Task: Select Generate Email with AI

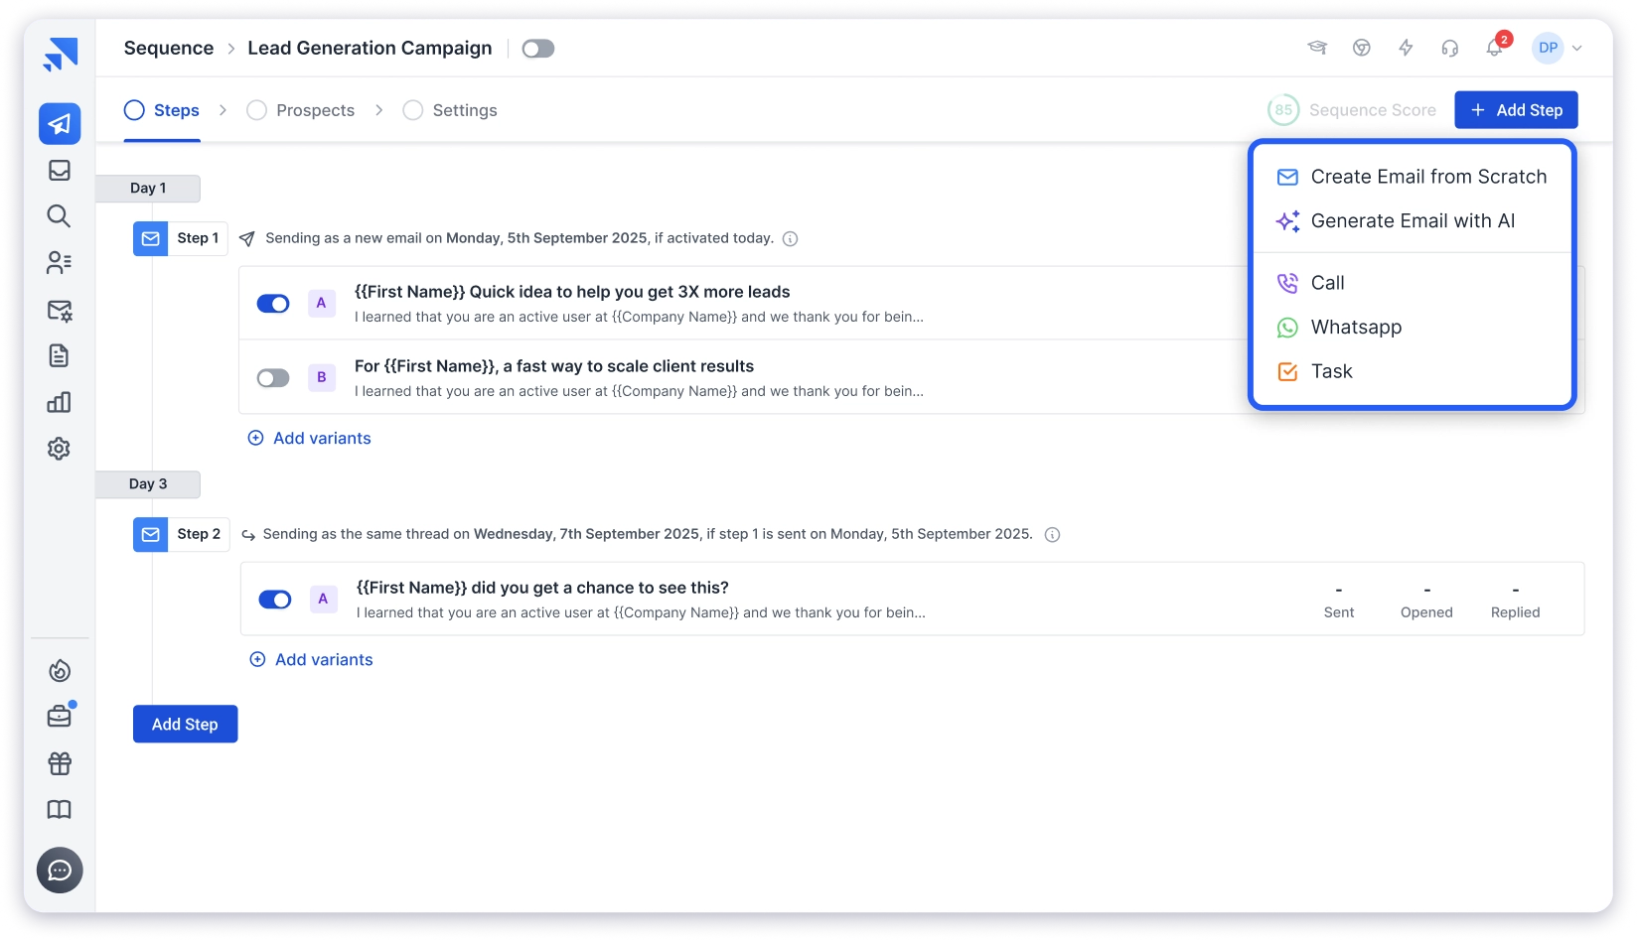Action: [1412, 220]
